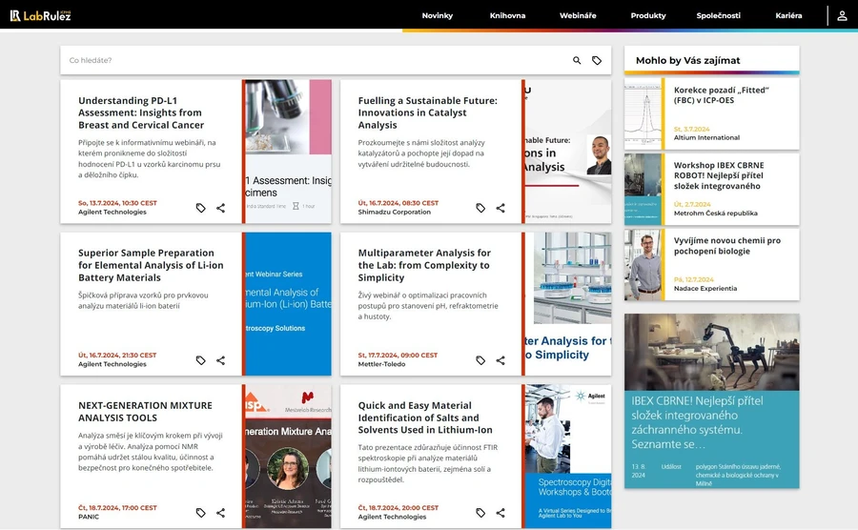Image resolution: width=858 pixels, height=530 pixels.
Task: Click date 'Út, 16.7.2024, 08:30 CEST'
Action: [398, 203]
